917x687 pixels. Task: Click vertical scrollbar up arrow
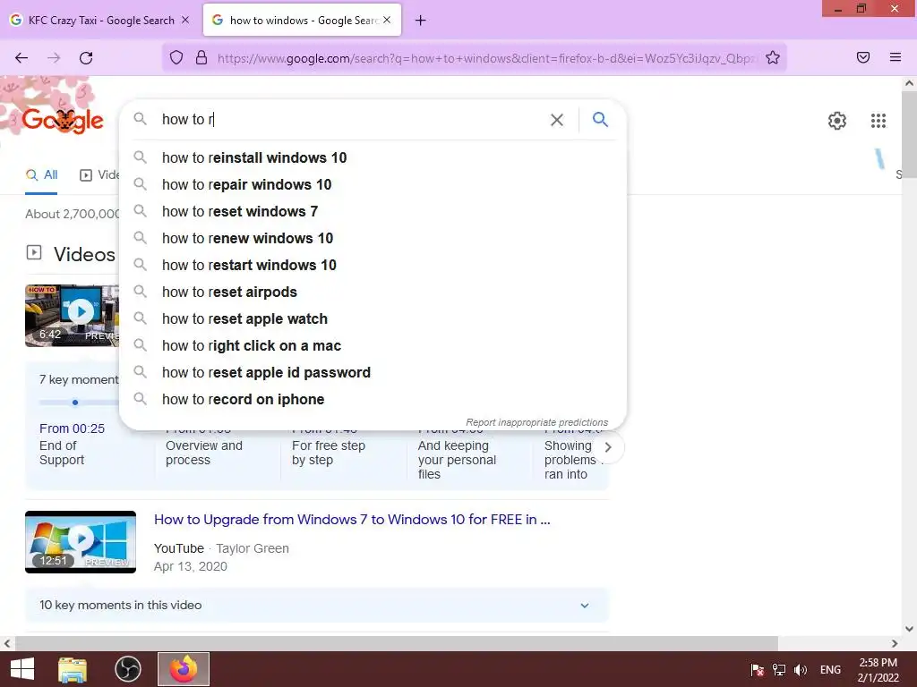tap(909, 83)
